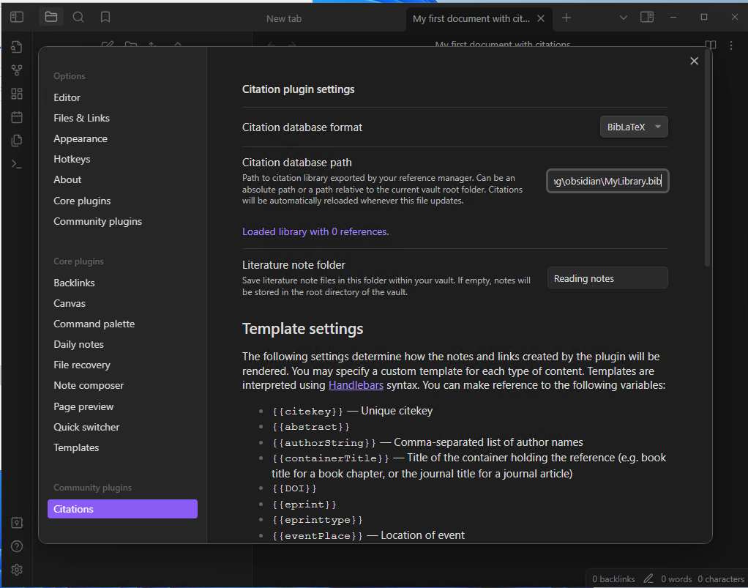Open quick switcher ribbon icon
The height and width of the screenshot is (588, 748).
17,47
